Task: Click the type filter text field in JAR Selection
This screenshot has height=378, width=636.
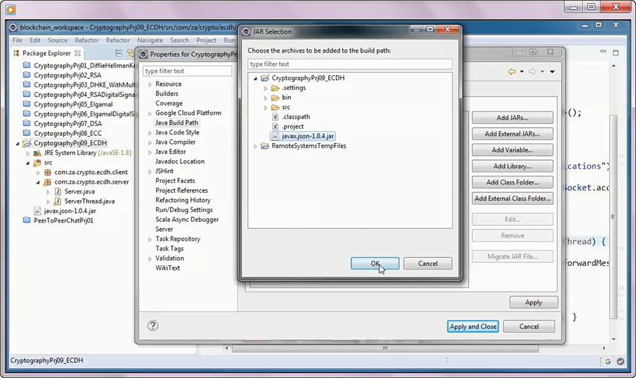Action: click(348, 64)
